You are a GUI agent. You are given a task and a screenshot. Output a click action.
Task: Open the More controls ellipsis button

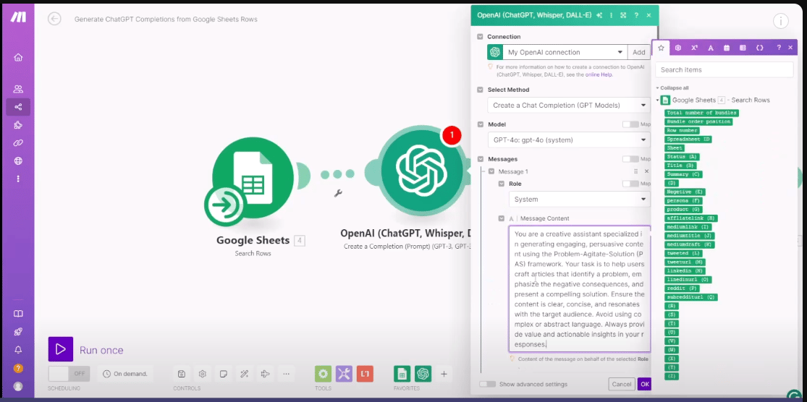tap(286, 374)
